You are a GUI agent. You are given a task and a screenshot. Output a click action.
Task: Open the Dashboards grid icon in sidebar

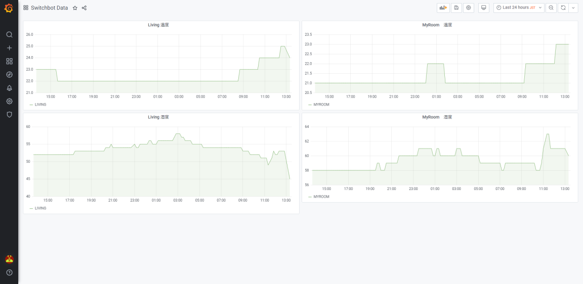pos(9,61)
